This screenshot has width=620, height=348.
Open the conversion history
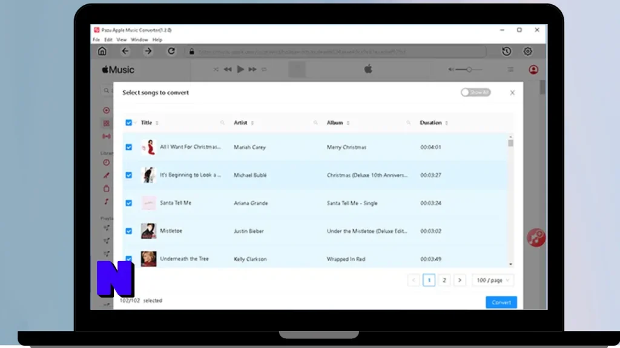(507, 51)
